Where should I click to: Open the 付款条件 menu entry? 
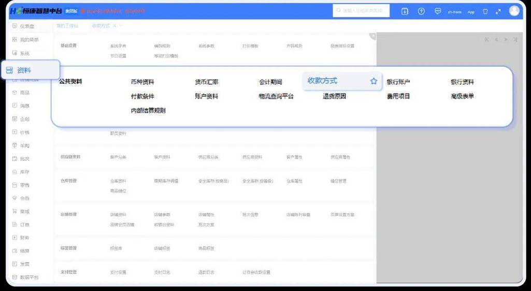point(142,96)
